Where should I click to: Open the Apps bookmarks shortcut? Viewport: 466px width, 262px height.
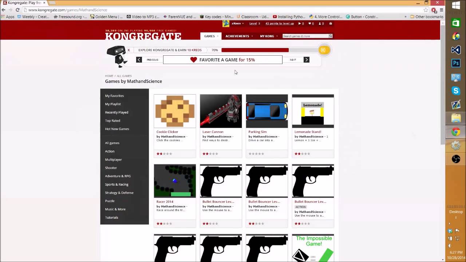(8, 17)
